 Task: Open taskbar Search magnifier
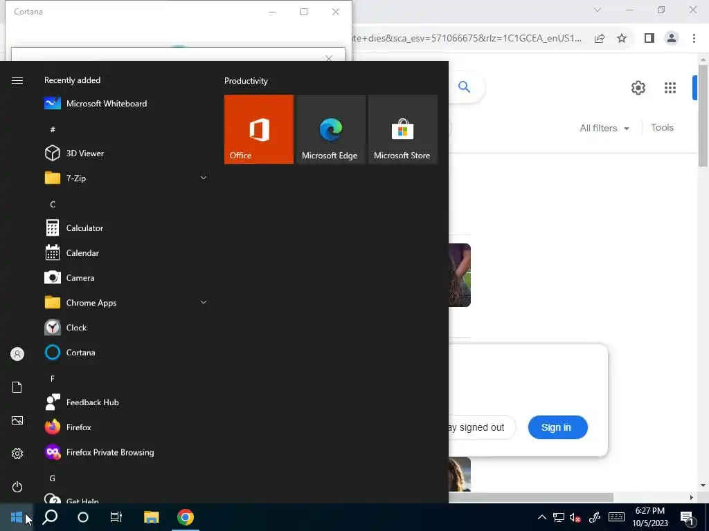coord(50,517)
